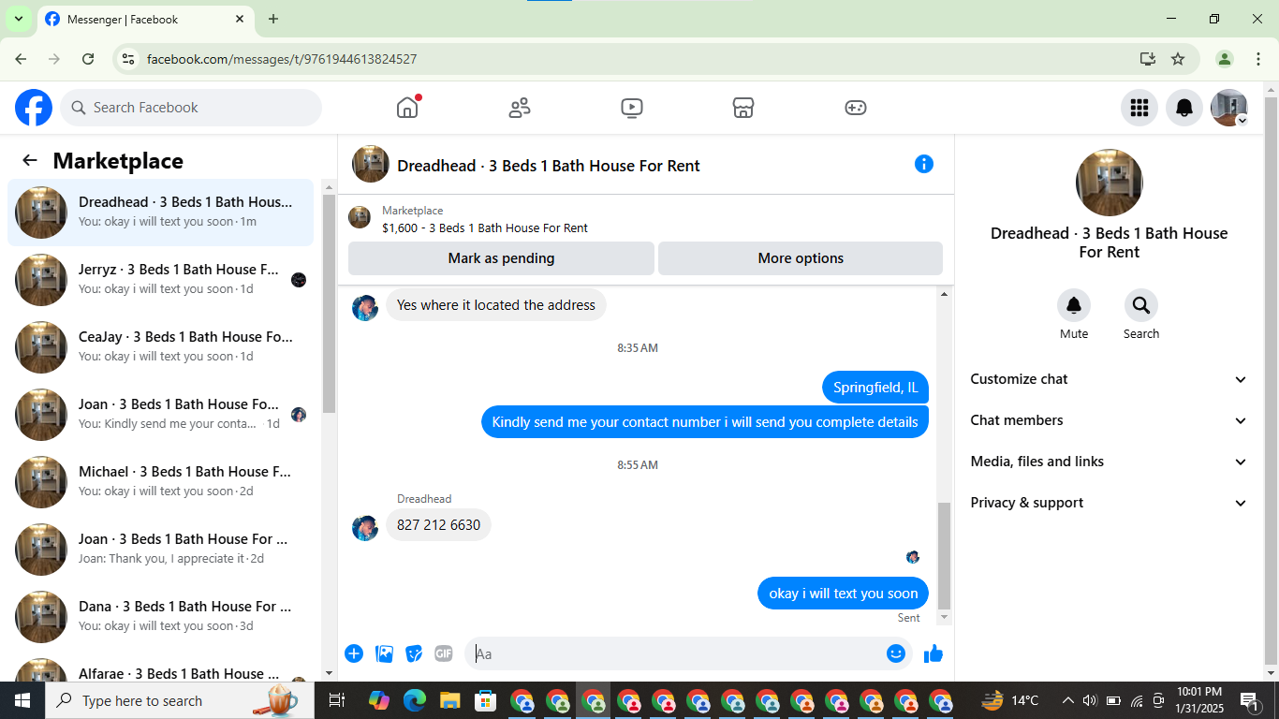Expand the Media, files and links section
The height and width of the screenshot is (719, 1279).
1110,462
